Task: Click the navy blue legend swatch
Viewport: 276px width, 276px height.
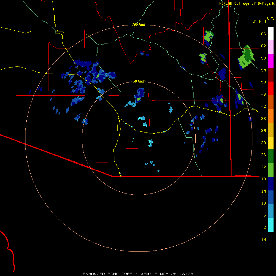Action: [x=271, y=184]
